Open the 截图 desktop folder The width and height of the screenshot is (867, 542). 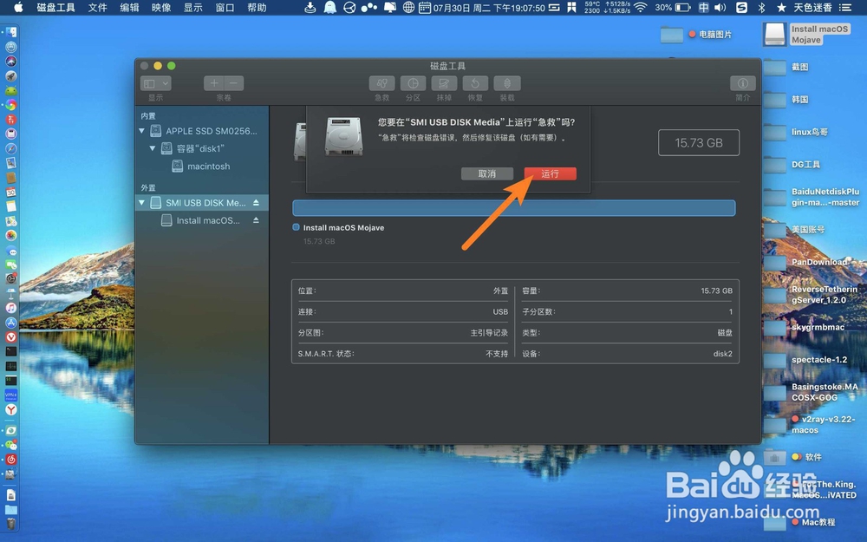point(774,68)
